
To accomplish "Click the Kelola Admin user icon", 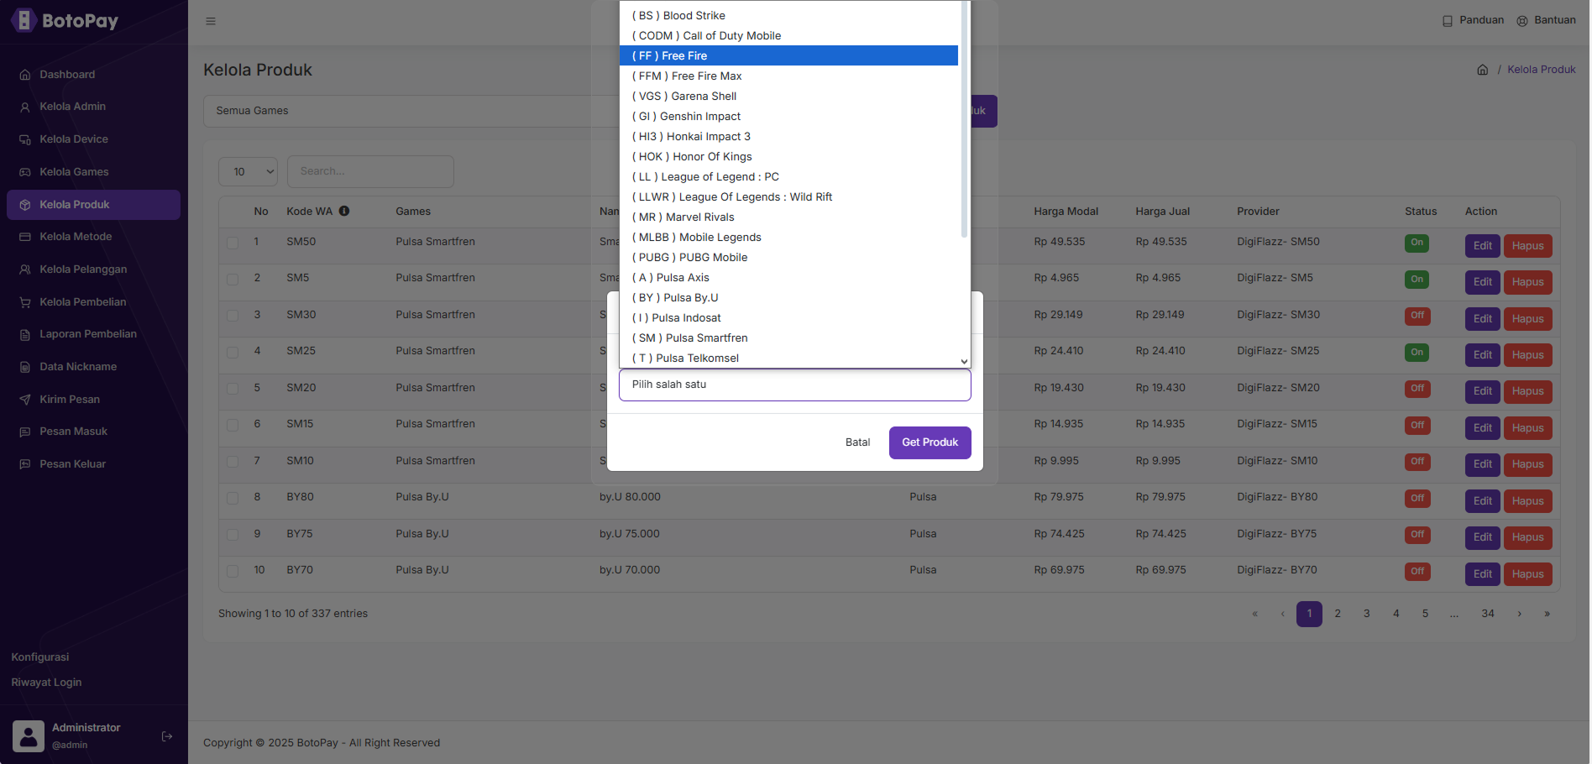I will click(x=25, y=107).
